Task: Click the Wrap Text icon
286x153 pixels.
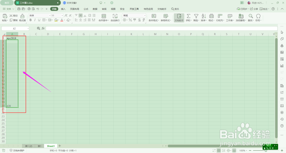Action: [115, 16]
